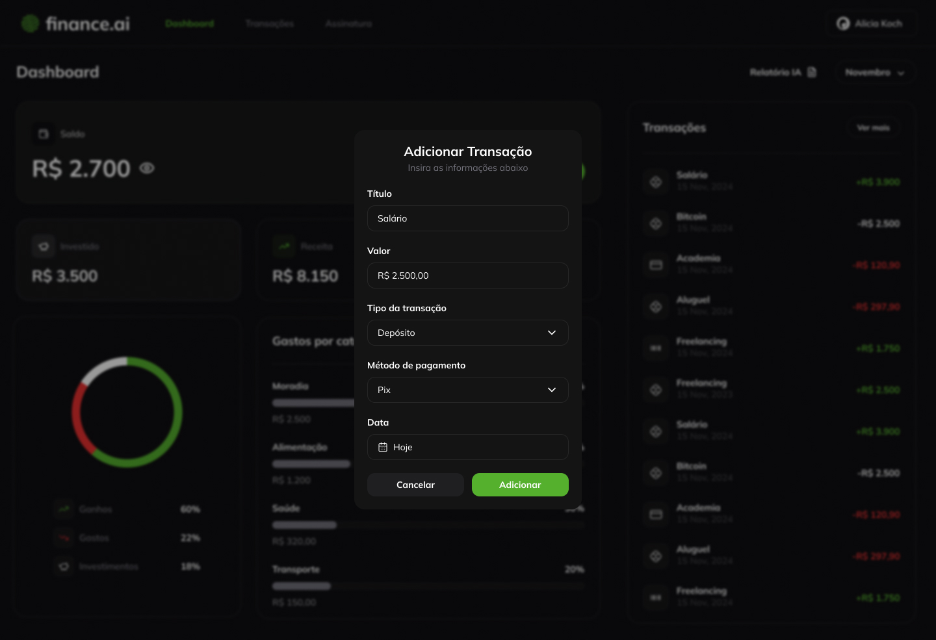This screenshot has height=640, width=936.
Task: Click the Título input containing Salário
Action: (468, 218)
